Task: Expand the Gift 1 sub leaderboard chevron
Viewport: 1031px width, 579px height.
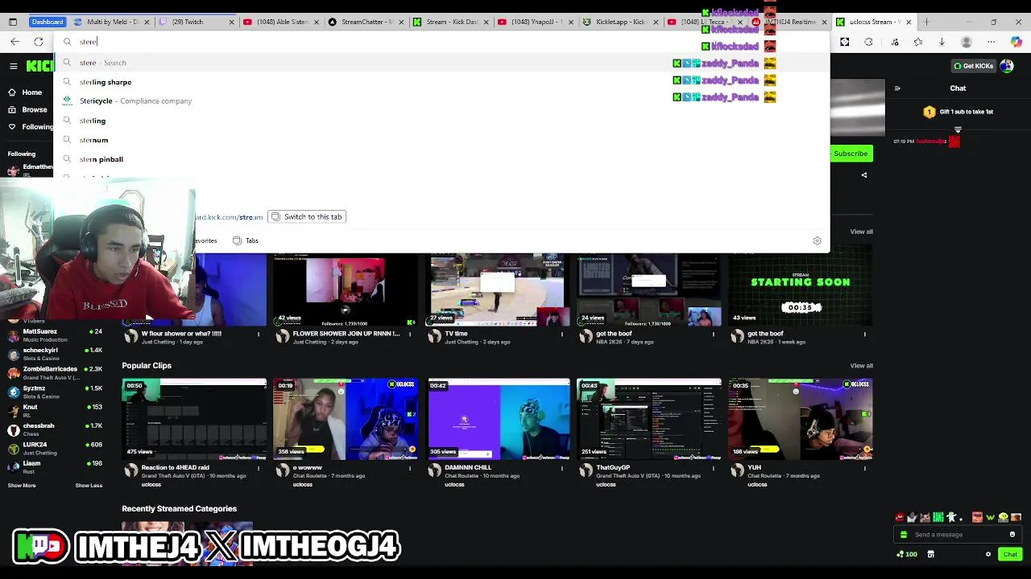Action: coord(958,129)
